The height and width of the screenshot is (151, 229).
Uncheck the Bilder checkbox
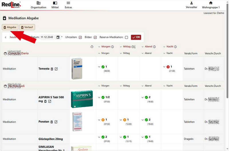95,37
